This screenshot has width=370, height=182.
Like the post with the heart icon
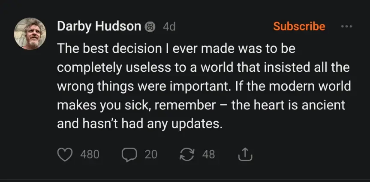[x=65, y=155]
